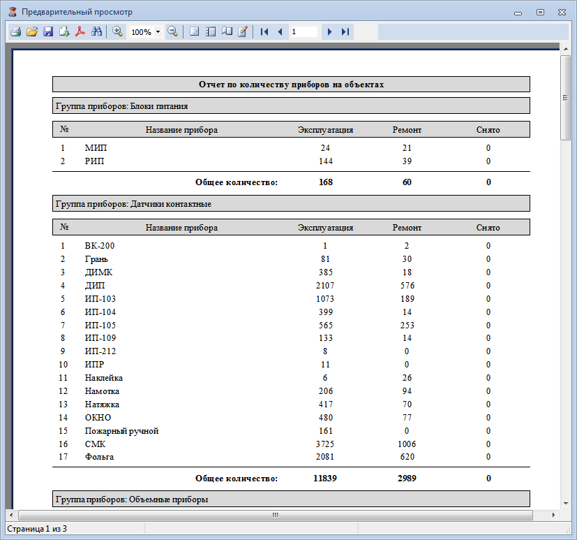577x540 pixels.
Task: Click the horizontal scrollbar thumb
Action: pyautogui.click(x=276, y=515)
